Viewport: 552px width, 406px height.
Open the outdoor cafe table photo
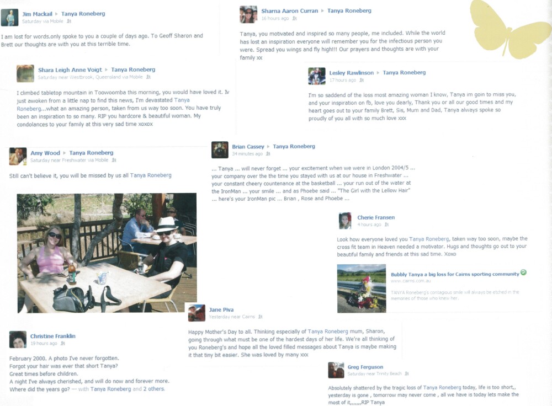point(107,253)
